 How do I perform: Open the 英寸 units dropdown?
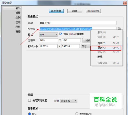86,46
